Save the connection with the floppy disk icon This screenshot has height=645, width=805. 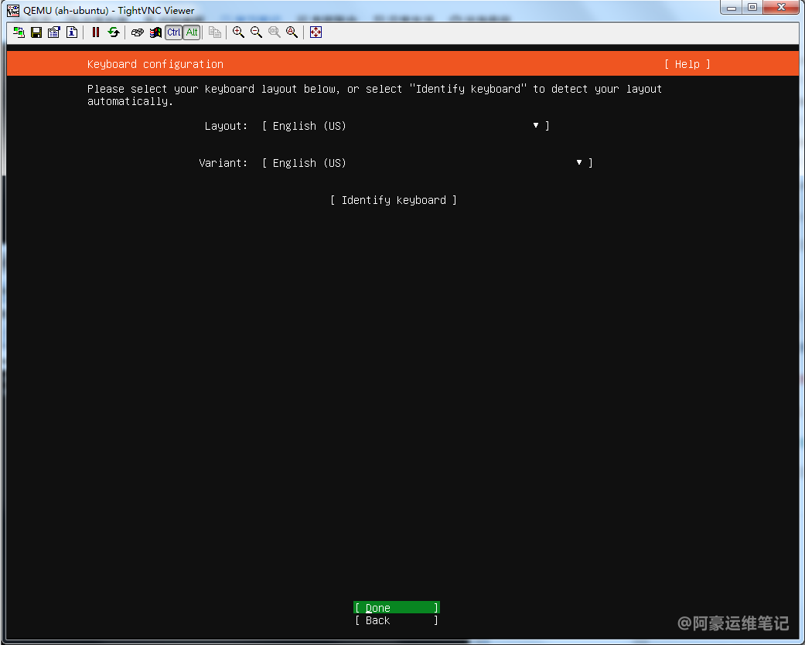coord(36,32)
